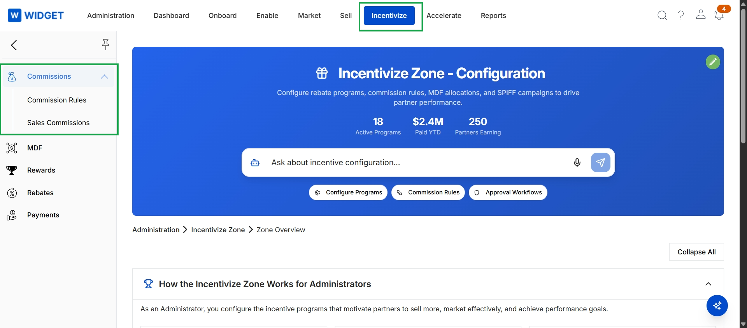Open the Market menu item

[309, 16]
